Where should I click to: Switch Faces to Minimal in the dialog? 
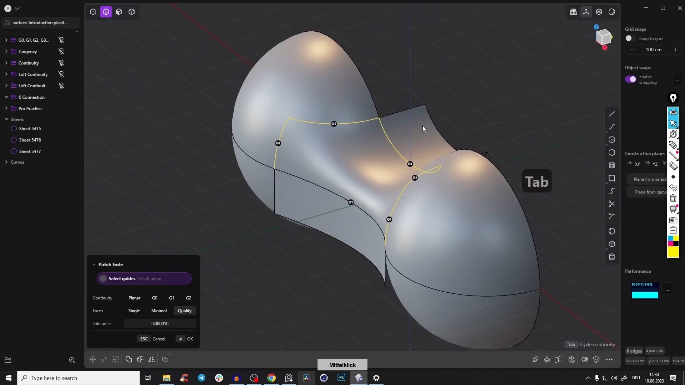[159, 310]
